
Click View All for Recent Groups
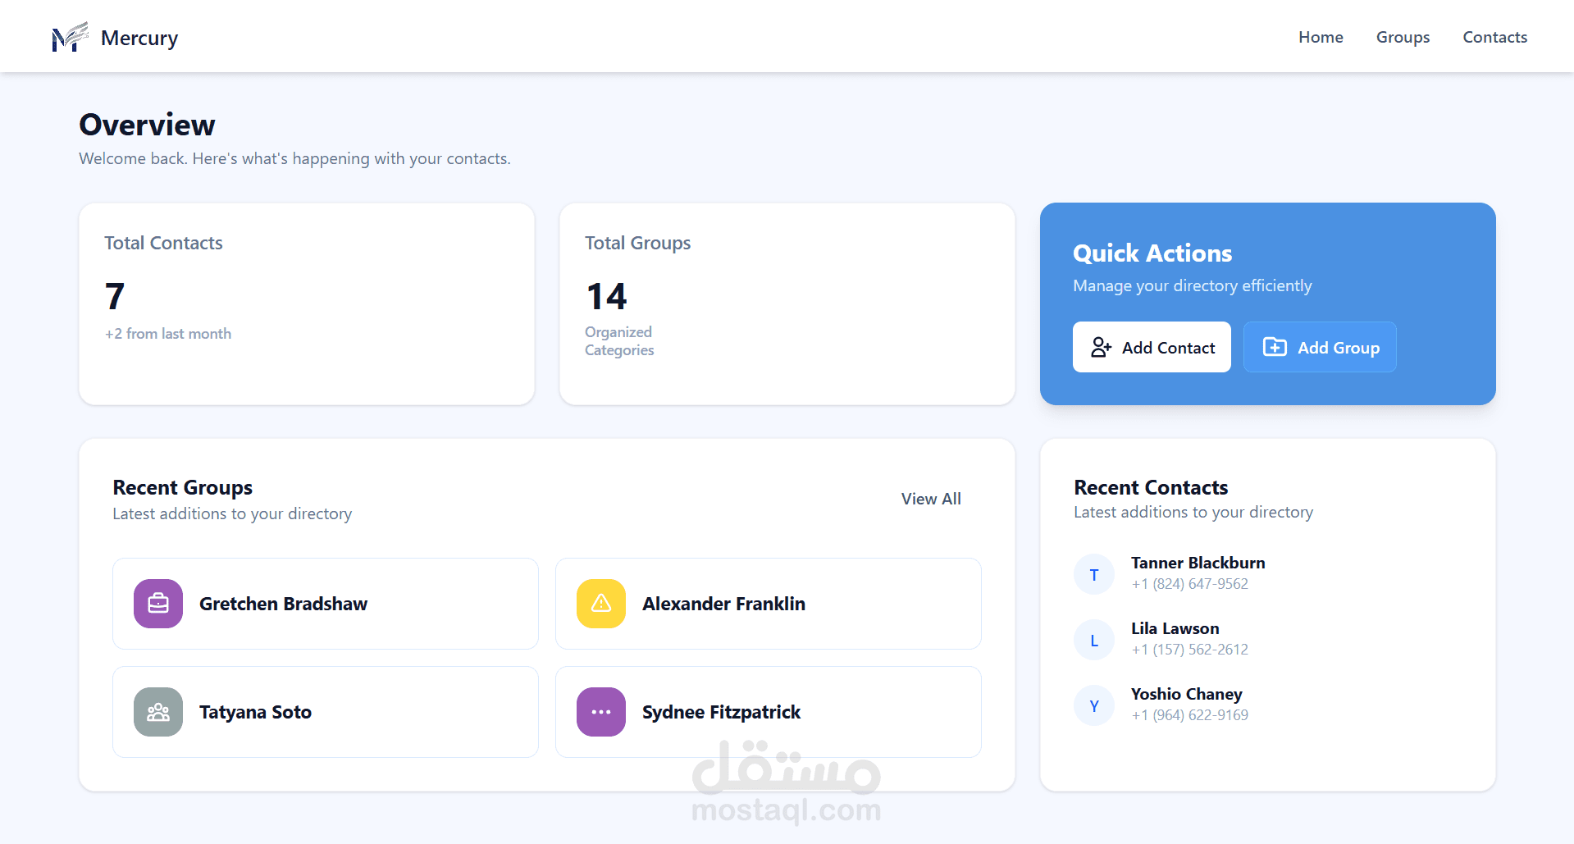(x=931, y=499)
